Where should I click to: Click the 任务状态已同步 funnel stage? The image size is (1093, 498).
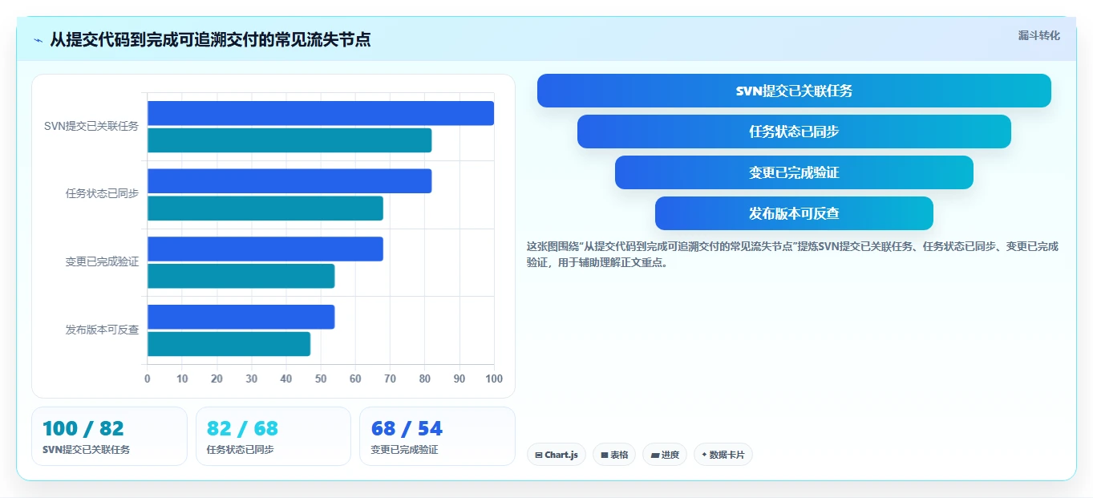(x=794, y=132)
